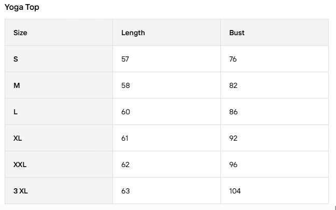Pick the bust cell showing 92
Image resolution: width=336 pixels, height=210 pixels.
(233, 138)
